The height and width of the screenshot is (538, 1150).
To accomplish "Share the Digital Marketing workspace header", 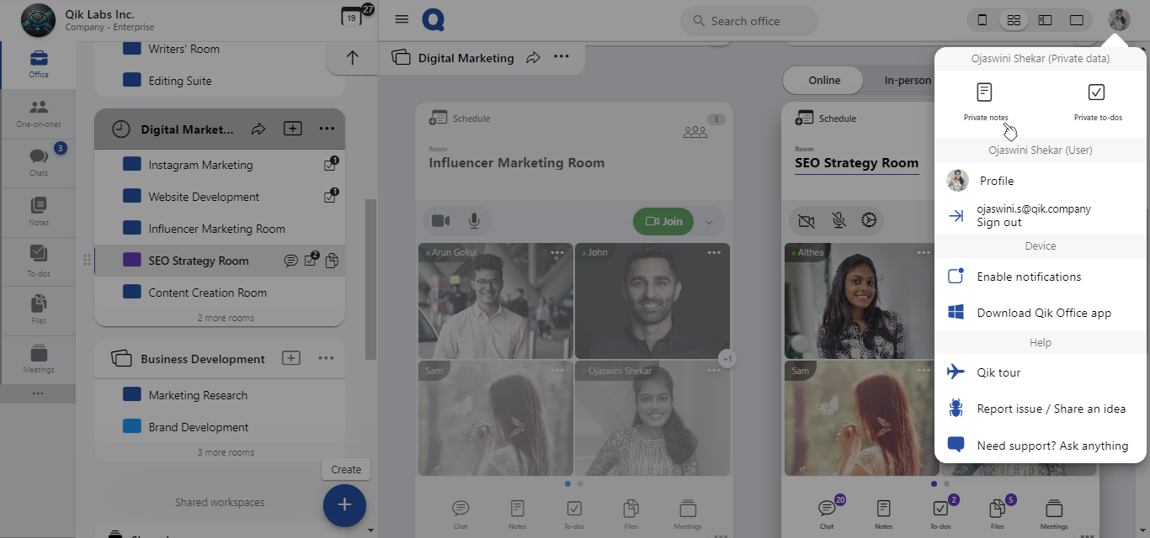I will pyautogui.click(x=533, y=58).
